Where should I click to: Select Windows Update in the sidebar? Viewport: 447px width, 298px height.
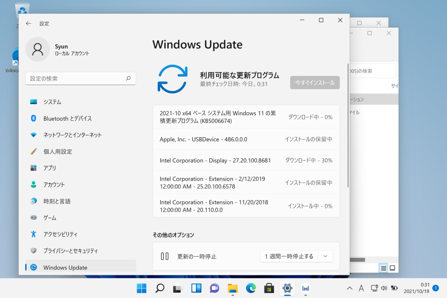[80, 267]
